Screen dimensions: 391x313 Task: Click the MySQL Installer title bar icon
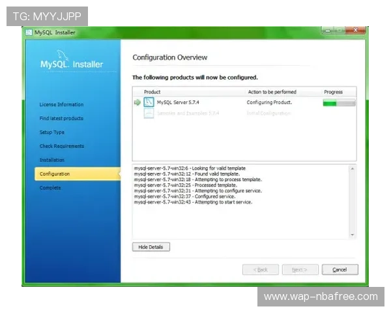tap(29, 33)
